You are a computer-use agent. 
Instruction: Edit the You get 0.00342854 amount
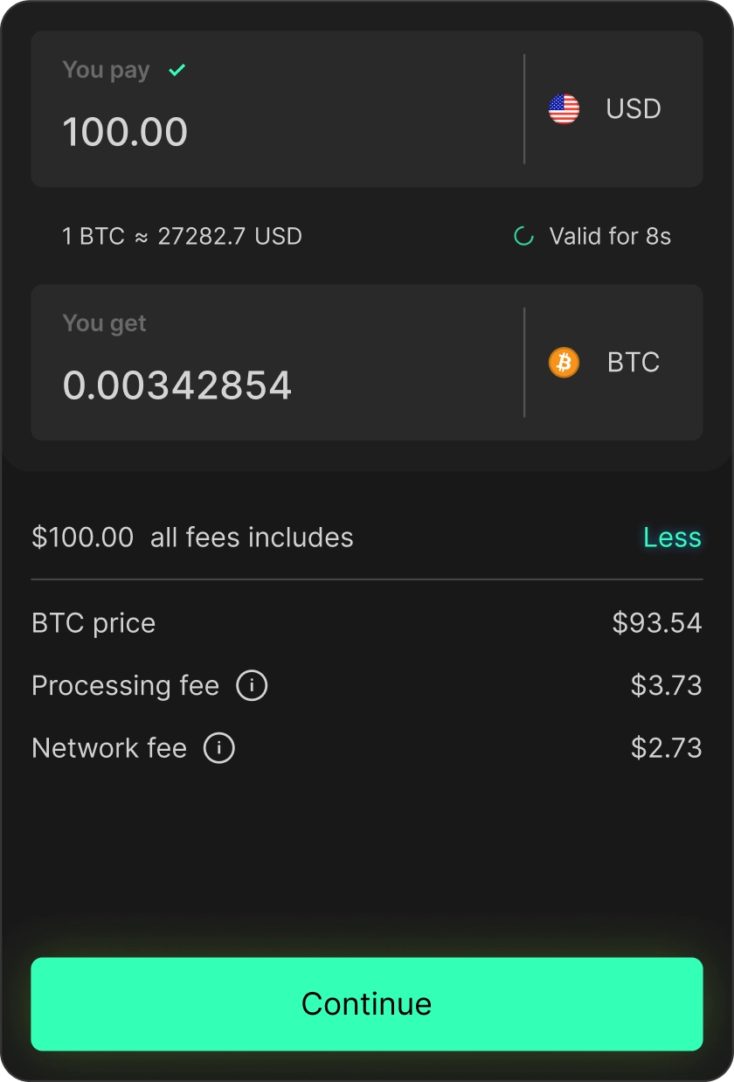point(177,385)
